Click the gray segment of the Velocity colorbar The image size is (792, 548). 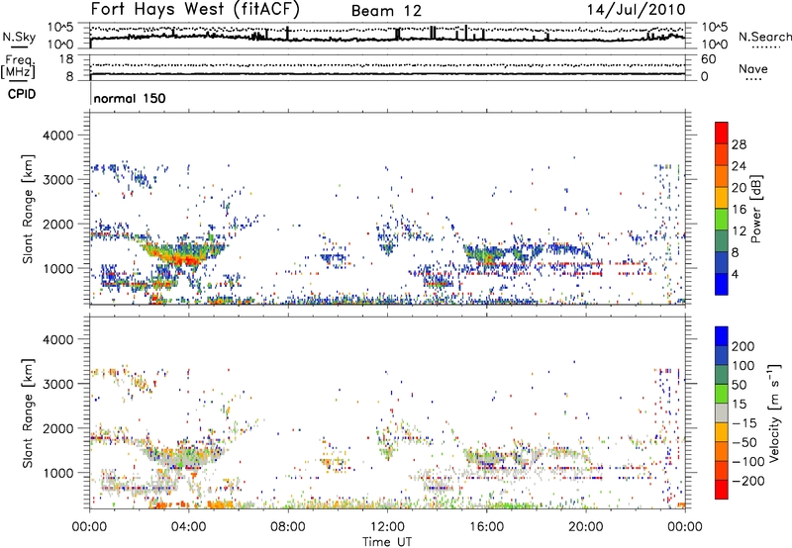click(722, 412)
